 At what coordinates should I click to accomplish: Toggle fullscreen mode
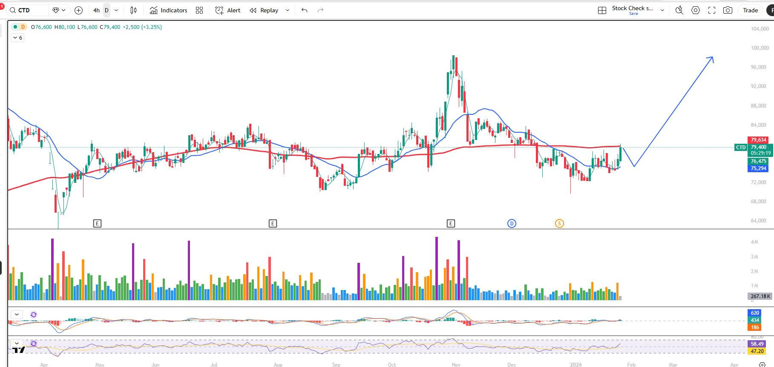[711, 10]
